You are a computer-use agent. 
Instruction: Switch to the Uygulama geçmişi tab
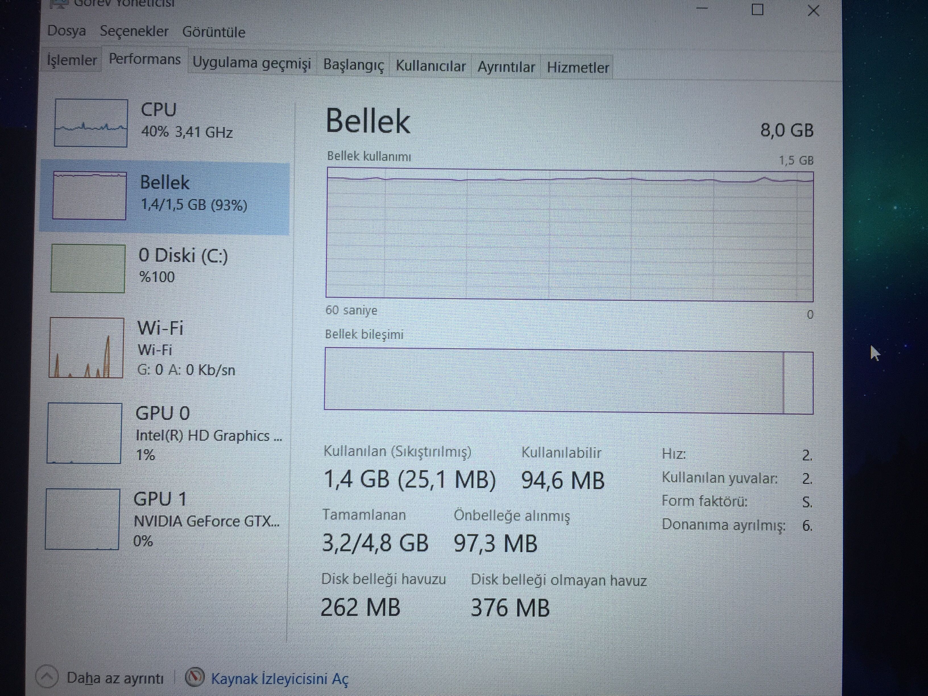pos(251,63)
